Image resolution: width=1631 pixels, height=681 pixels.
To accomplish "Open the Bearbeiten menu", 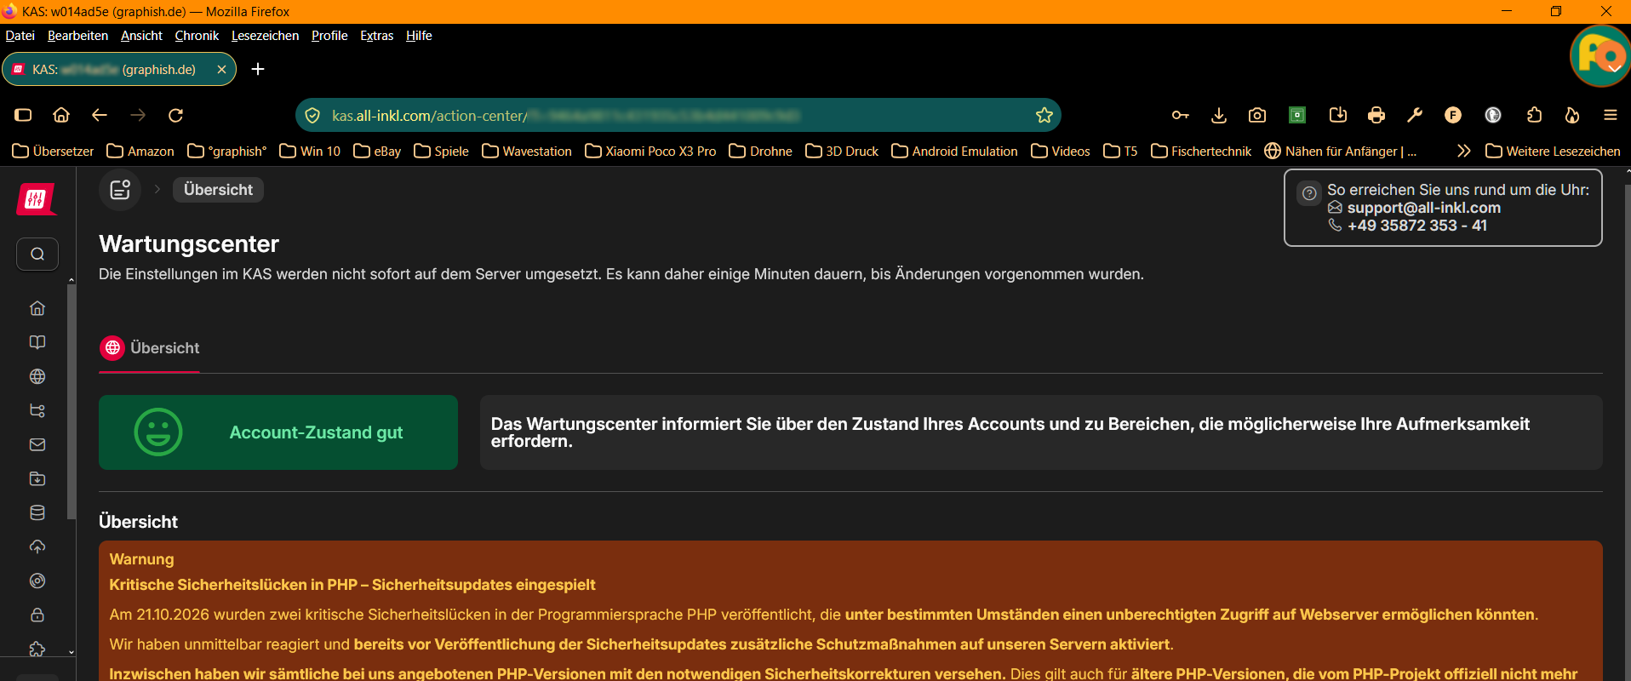I will click(77, 36).
